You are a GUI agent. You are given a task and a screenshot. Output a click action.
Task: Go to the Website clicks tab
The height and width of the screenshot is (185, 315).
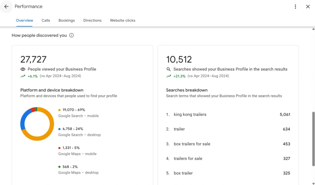click(x=122, y=21)
